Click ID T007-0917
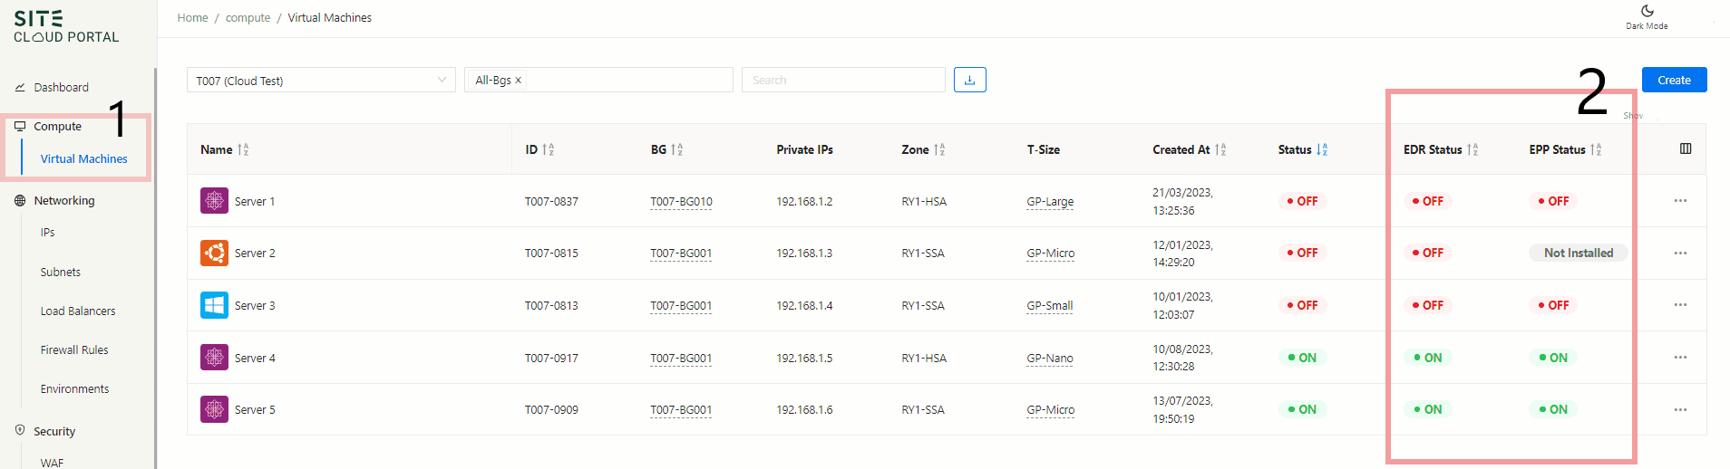1730x469 pixels. point(551,358)
